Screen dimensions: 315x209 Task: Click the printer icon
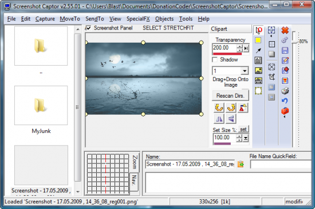coord(285,91)
